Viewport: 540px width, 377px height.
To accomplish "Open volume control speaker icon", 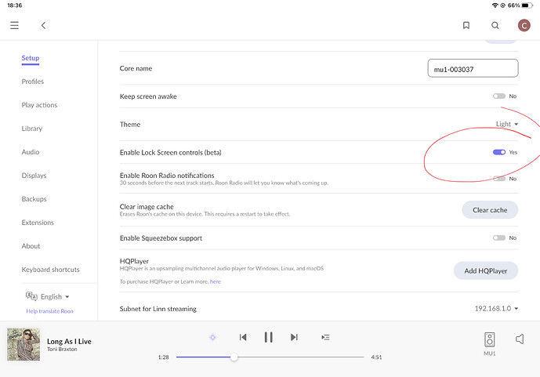I will coord(520,339).
